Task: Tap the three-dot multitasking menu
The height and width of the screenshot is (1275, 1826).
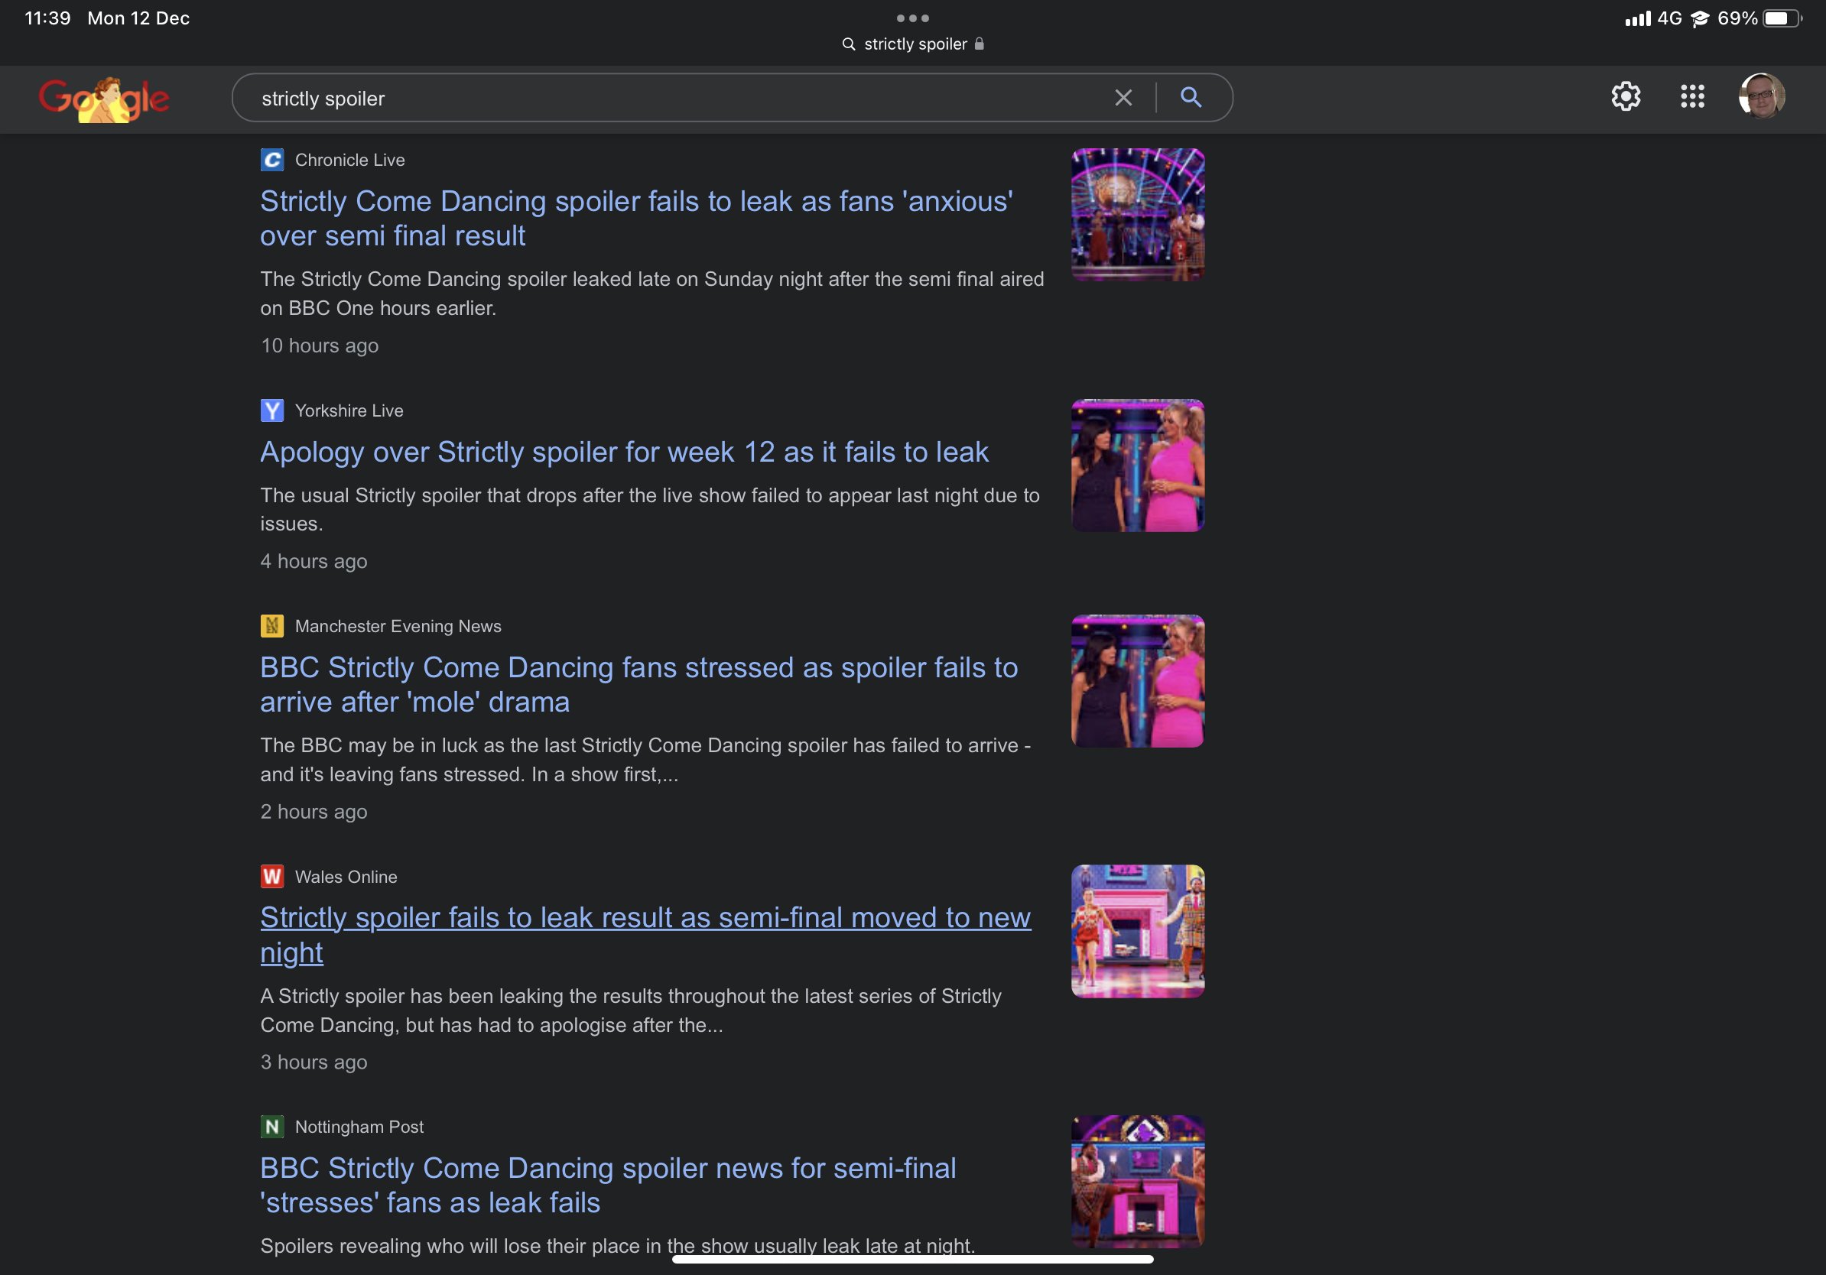Action: (x=912, y=18)
